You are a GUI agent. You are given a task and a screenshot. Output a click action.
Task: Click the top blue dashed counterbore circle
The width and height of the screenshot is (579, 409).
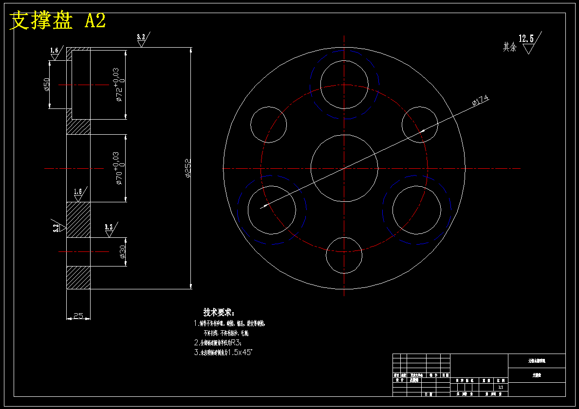coord(344,85)
